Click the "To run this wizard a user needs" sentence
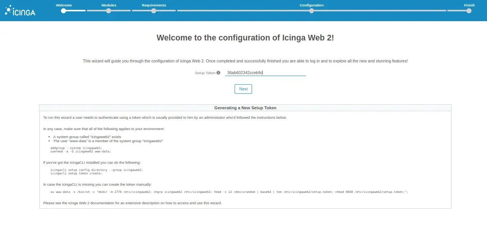Viewport: 487px width, 239px height. click(165, 118)
